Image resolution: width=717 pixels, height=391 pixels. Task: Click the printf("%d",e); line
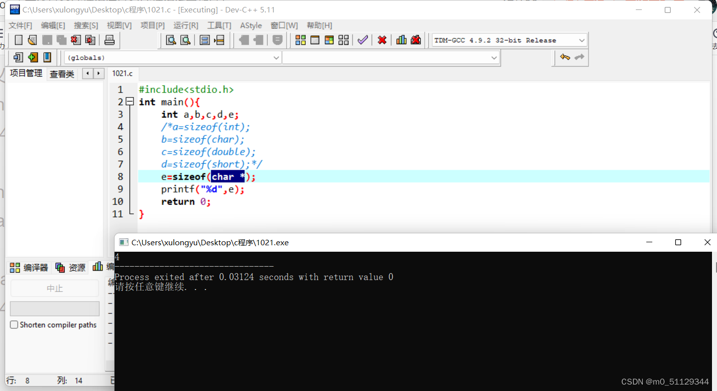(x=203, y=189)
